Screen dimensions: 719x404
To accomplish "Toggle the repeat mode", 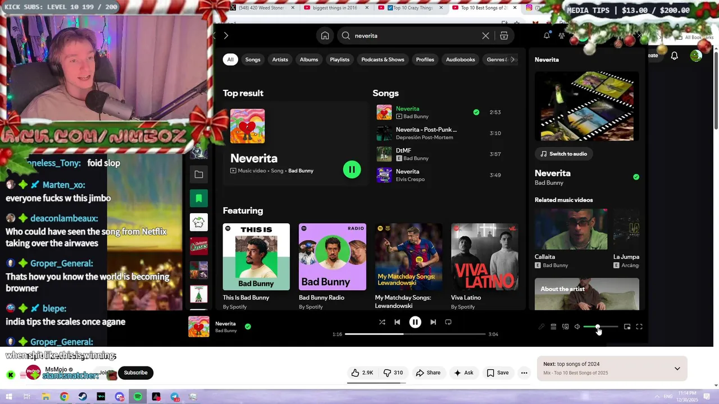I will click(x=448, y=322).
